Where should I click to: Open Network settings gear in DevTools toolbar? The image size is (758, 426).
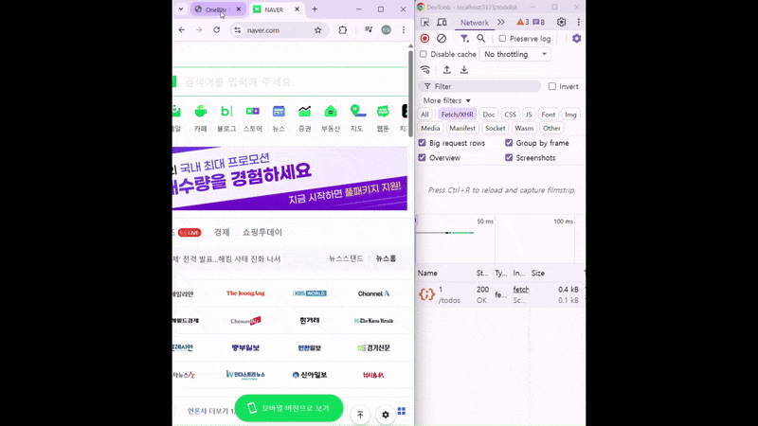pos(576,38)
